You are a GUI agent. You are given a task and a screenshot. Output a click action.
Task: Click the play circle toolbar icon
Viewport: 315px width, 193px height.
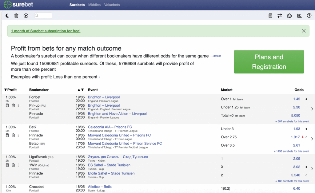coord(26,16)
